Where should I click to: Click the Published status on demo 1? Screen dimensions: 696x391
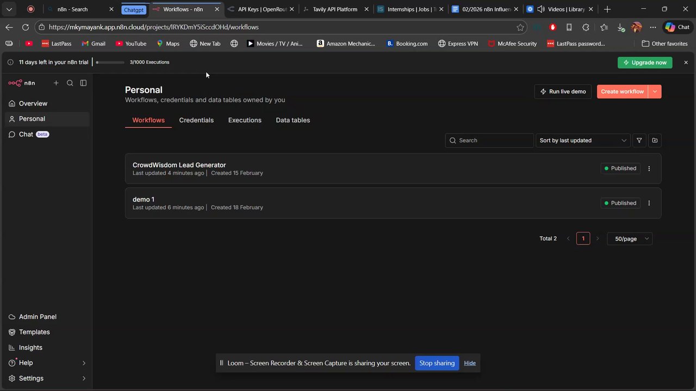[620, 203]
